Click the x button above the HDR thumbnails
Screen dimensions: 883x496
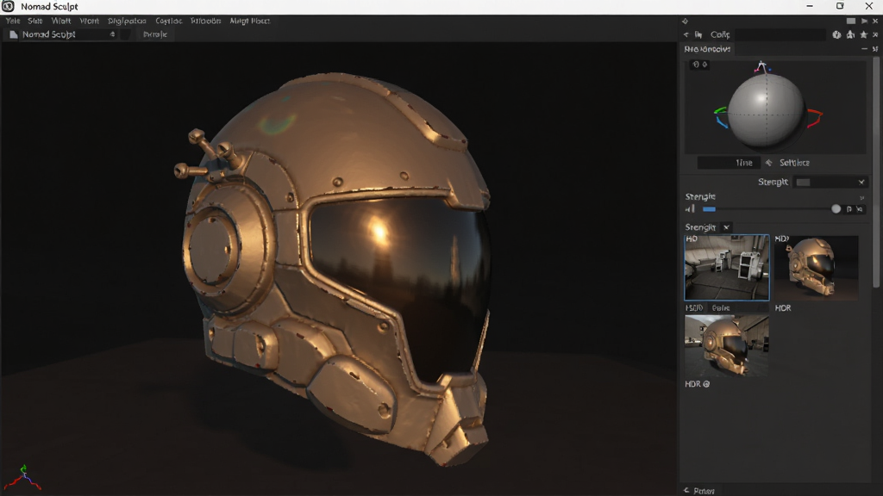point(726,227)
